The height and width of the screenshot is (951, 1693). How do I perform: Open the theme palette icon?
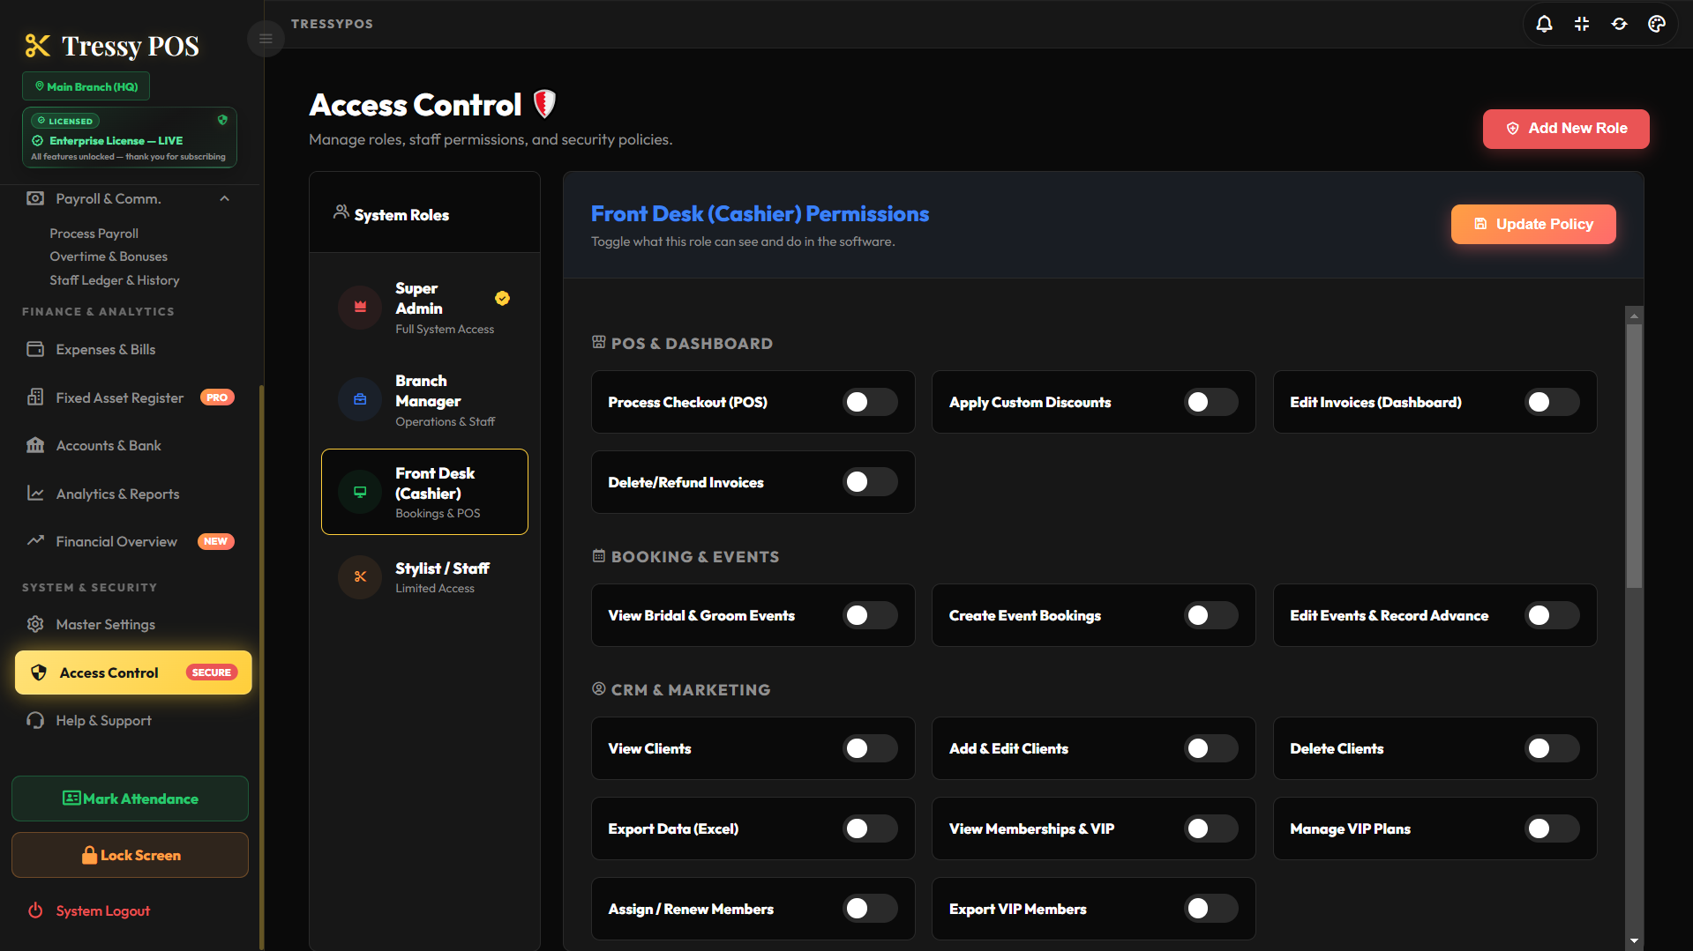[1657, 24]
